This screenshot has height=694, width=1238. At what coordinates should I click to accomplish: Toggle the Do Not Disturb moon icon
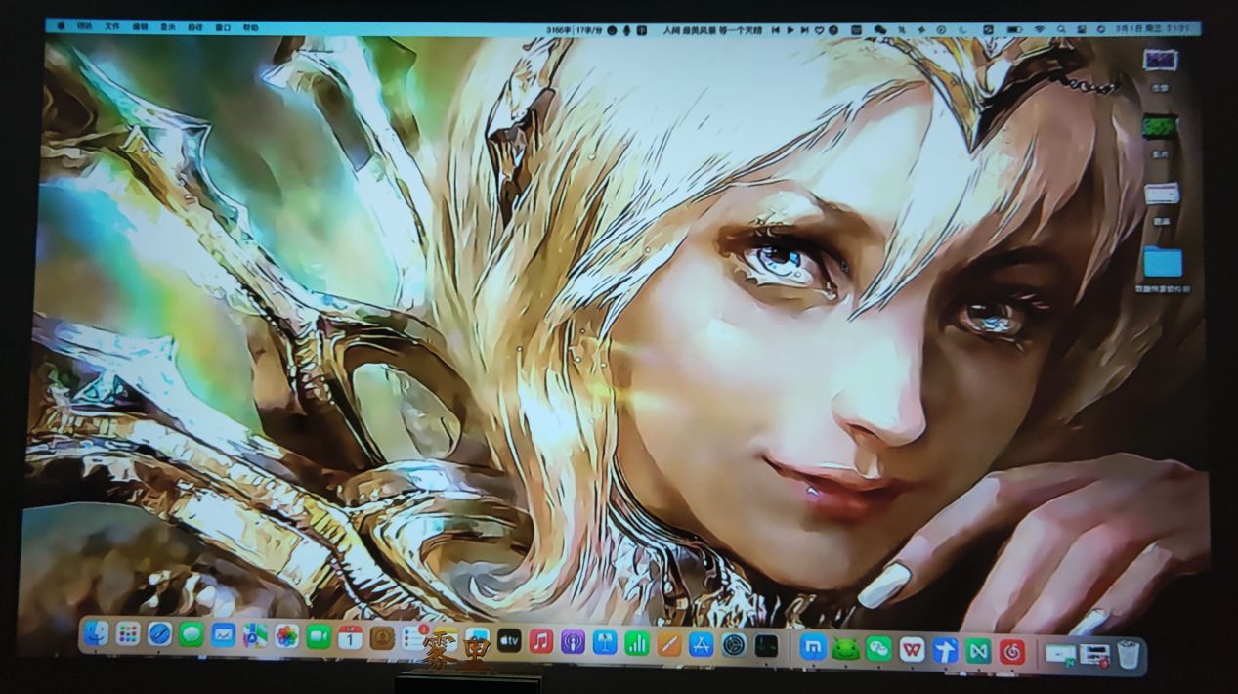pyautogui.click(x=962, y=30)
